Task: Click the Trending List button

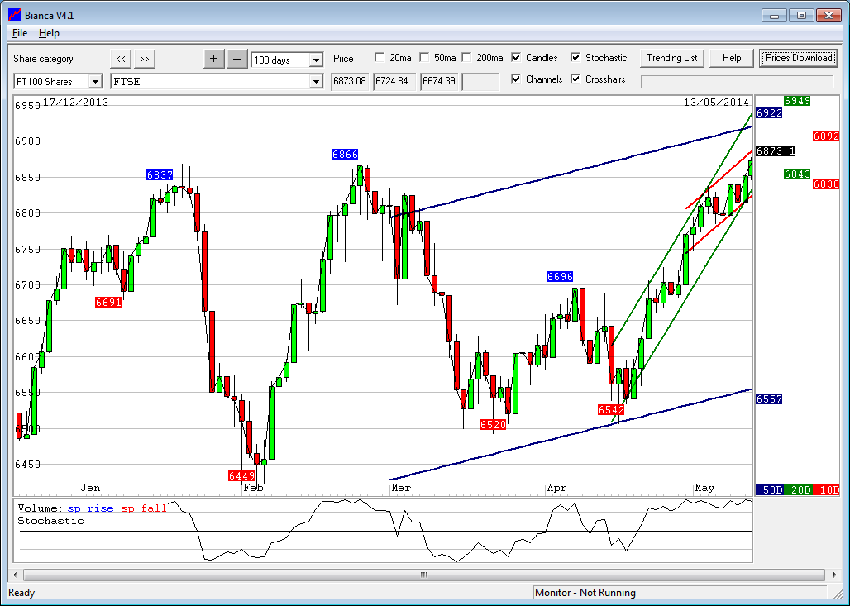Action: pos(671,58)
